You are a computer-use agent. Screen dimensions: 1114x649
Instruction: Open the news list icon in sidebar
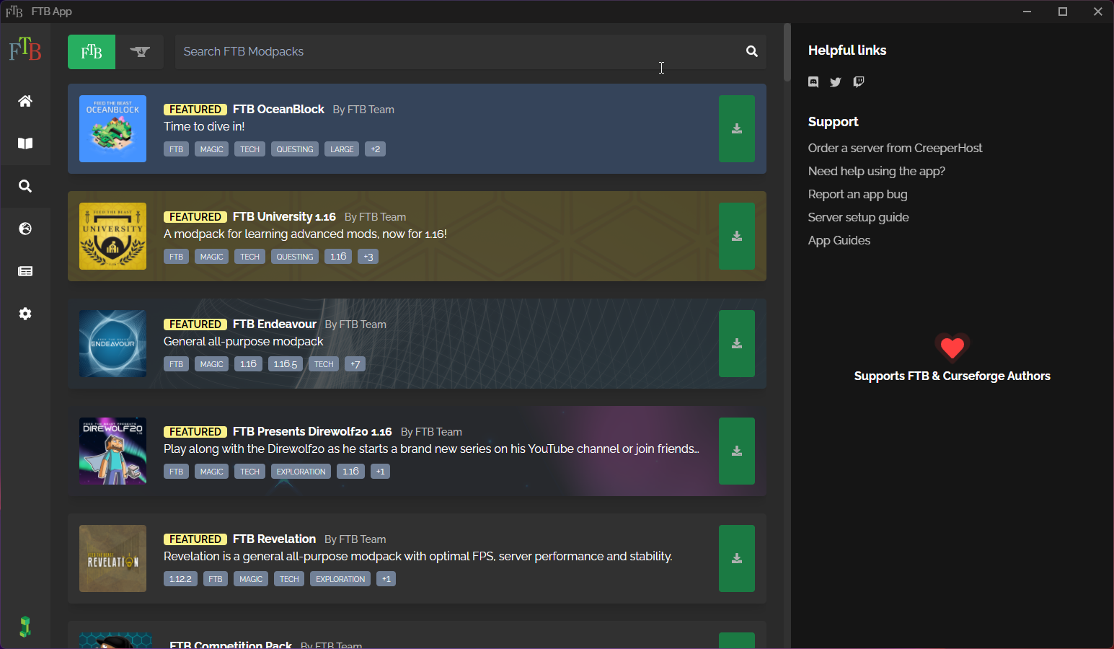point(25,271)
